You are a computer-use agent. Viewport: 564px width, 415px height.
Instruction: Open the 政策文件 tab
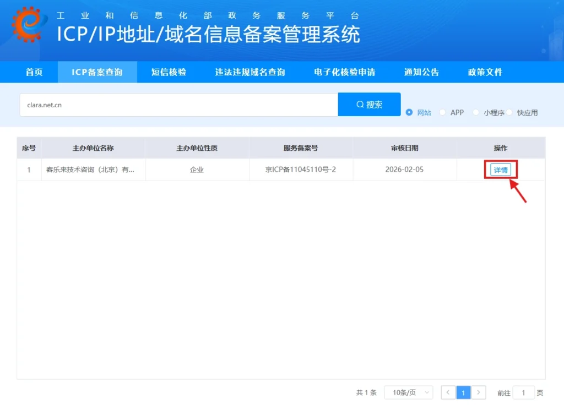(x=484, y=72)
